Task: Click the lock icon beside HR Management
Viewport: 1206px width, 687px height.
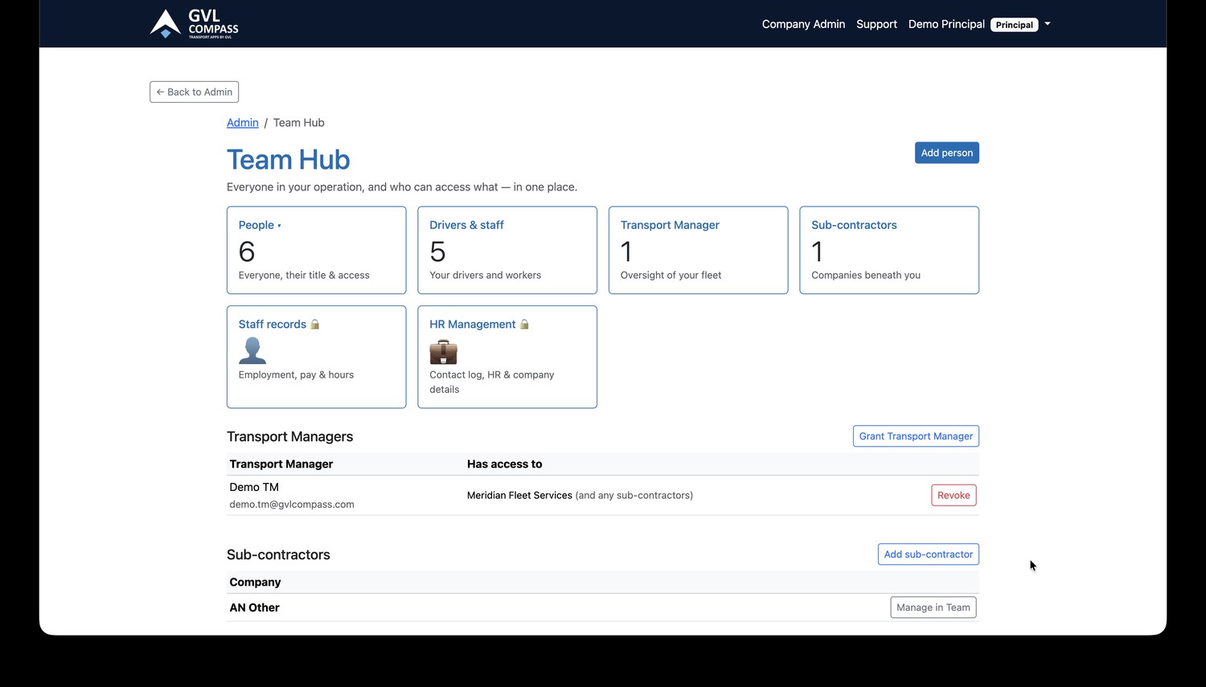Action: click(x=524, y=325)
